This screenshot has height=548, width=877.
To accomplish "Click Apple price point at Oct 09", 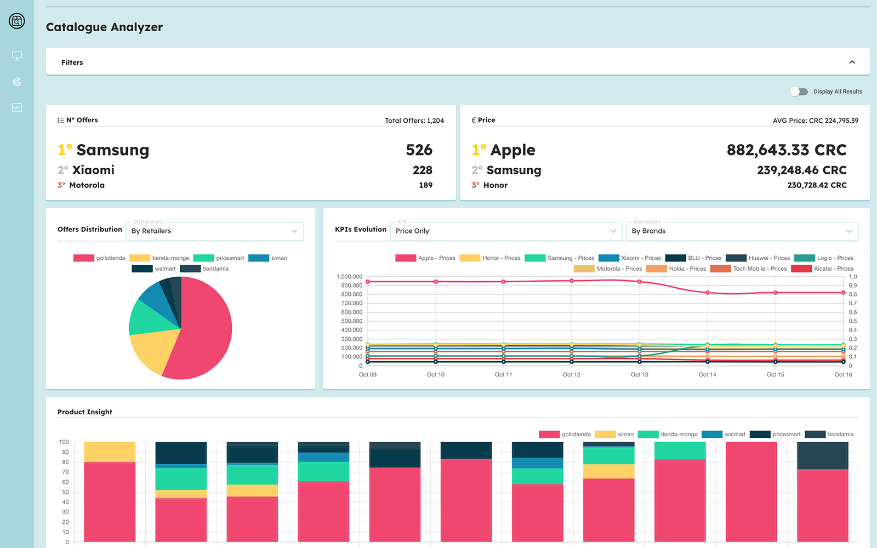I will pos(368,282).
